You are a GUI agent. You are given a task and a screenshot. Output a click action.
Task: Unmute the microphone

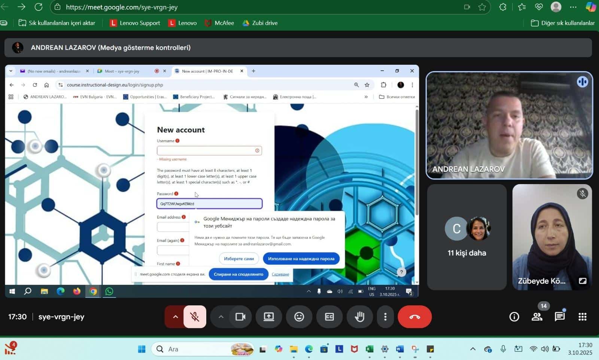[x=195, y=317]
